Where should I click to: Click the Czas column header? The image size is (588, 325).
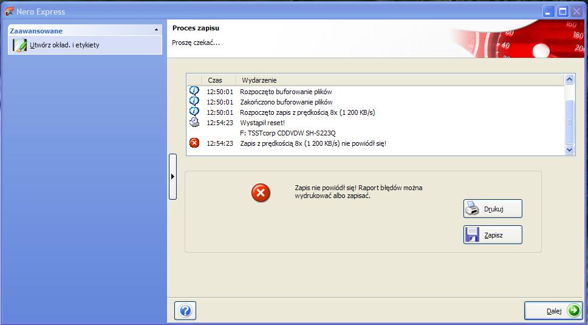(219, 80)
